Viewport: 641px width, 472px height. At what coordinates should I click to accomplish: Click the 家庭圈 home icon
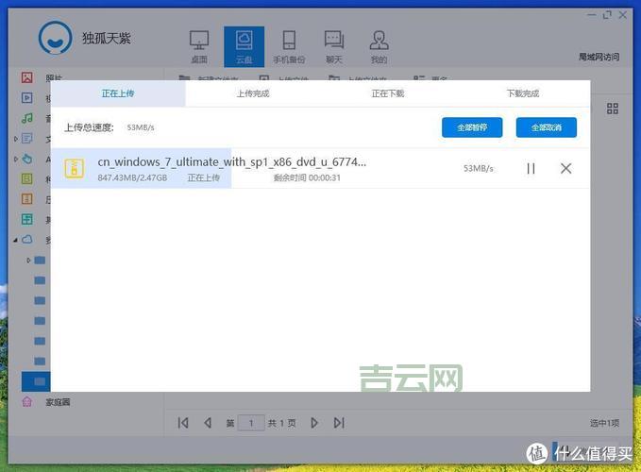point(27,402)
